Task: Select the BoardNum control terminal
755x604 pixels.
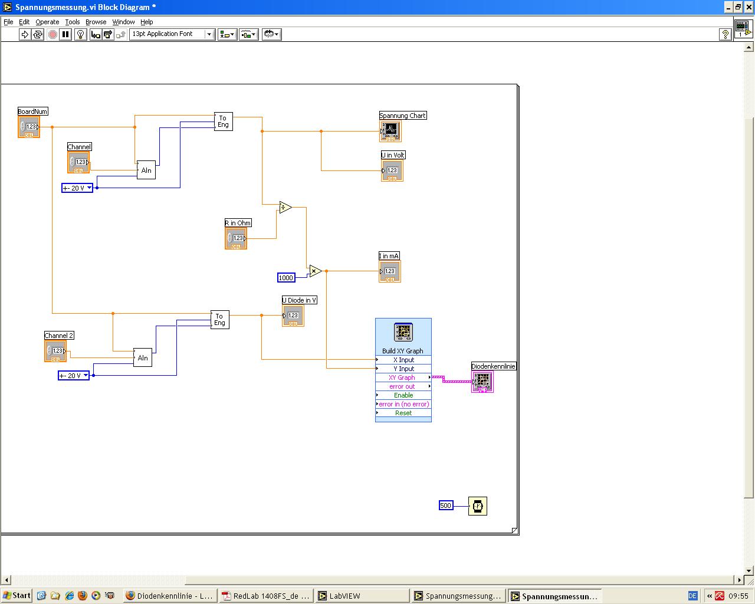Action: tap(29, 127)
